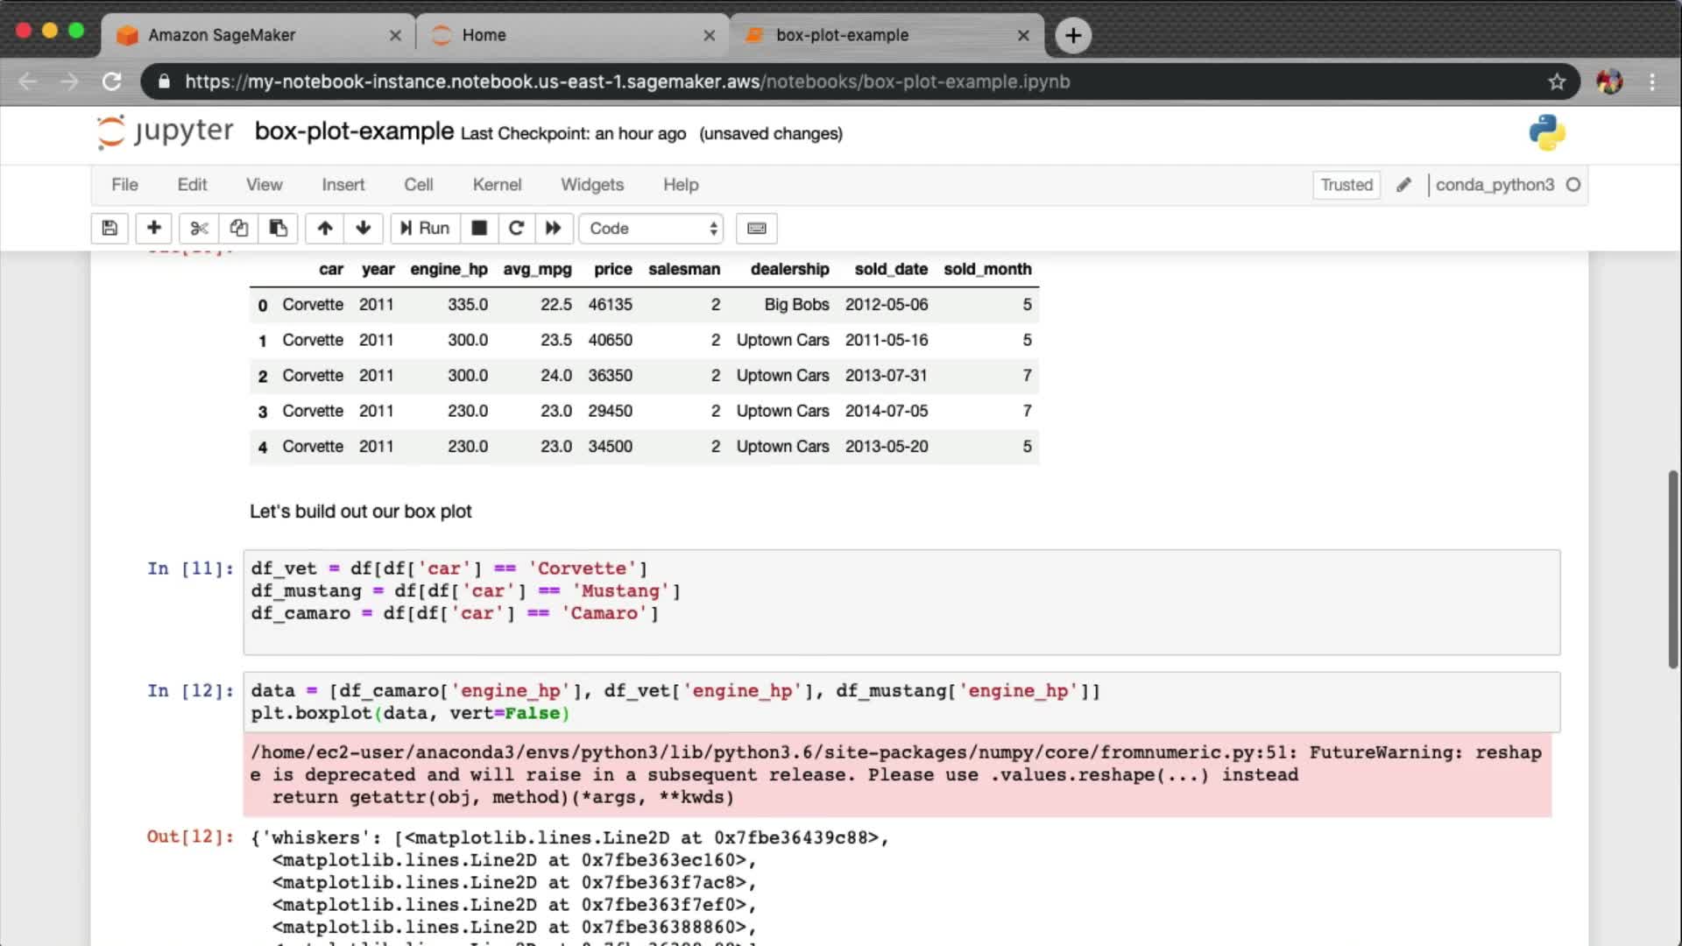Open the Cell menu
Screen dimensions: 1682x946
418,185
